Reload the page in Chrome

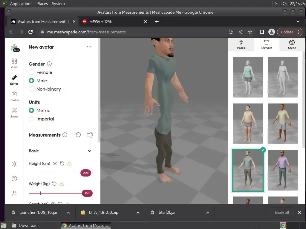coord(30,32)
